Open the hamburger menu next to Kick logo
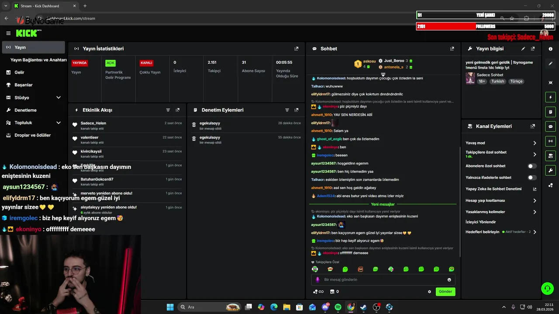 coord(8,33)
